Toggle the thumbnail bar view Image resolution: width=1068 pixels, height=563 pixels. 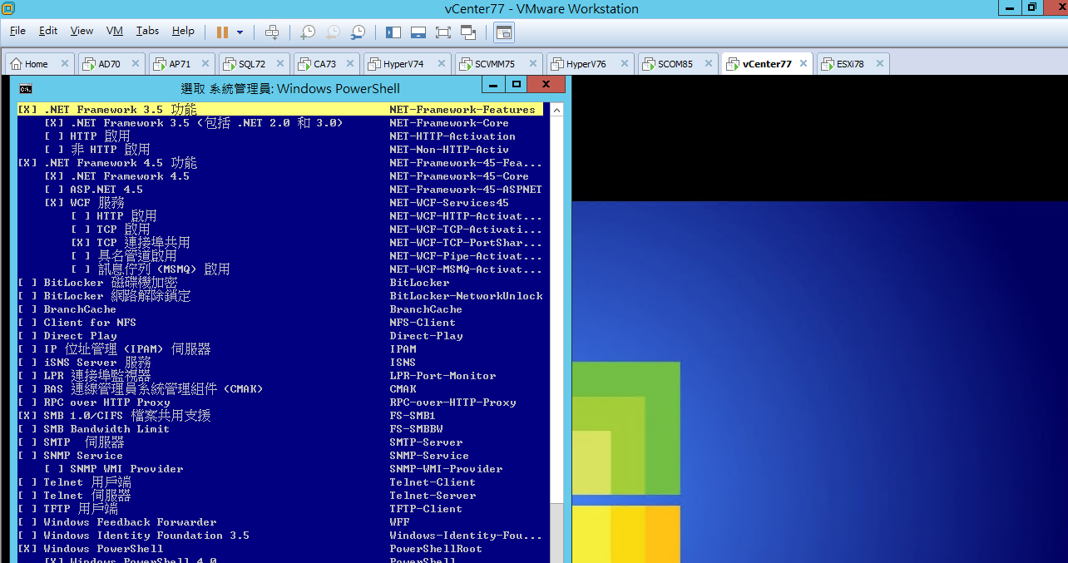418,32
